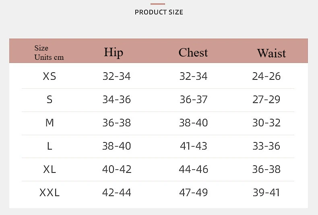Viewport: 318px width, 215px height.
Task: Select the M size row label
Action: coord(50,123)
